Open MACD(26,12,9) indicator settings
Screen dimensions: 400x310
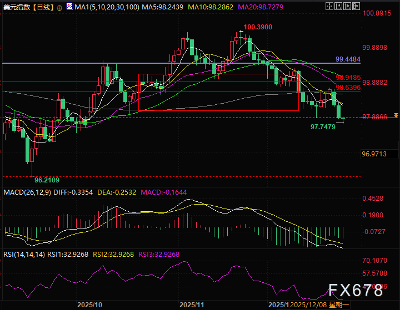tap(27, 192)
